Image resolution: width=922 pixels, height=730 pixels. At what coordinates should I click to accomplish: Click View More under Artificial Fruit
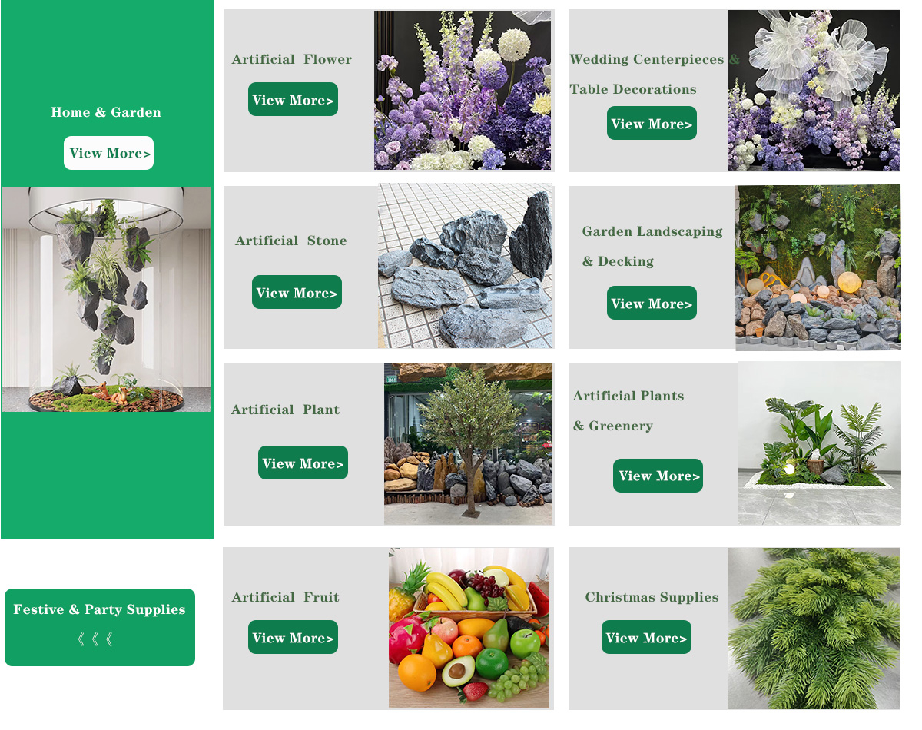coord(293,637)
